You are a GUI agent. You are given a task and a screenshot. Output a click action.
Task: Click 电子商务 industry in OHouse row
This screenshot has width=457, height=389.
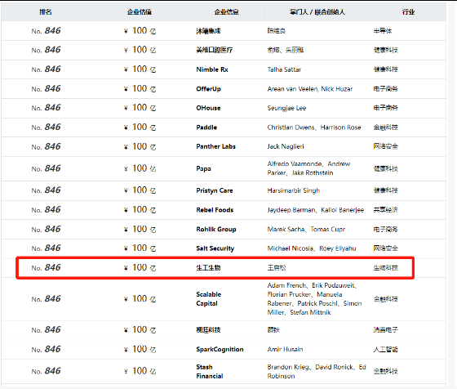click(x=385, y=108)
